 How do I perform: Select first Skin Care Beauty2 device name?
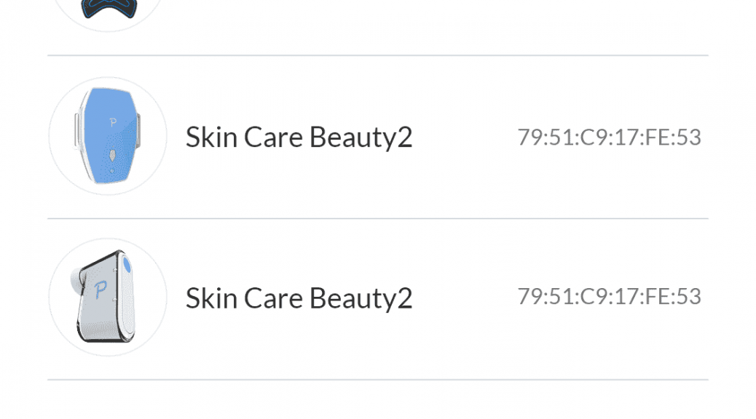[299, 137]
